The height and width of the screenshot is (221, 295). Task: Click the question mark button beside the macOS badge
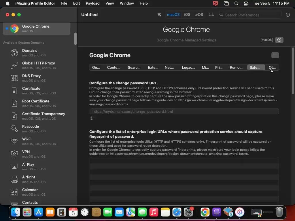[x=279, y=40]
